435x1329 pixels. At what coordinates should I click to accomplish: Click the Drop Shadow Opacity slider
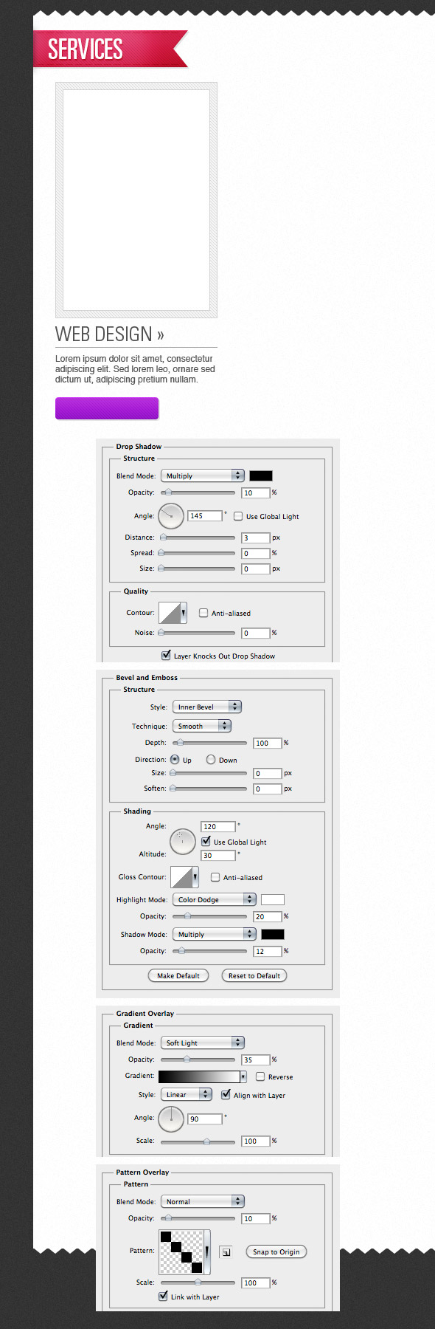tap(198, 492)
